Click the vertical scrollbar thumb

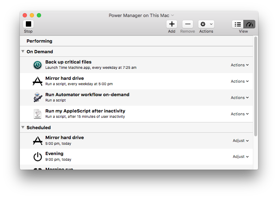[x=255, y=86]
